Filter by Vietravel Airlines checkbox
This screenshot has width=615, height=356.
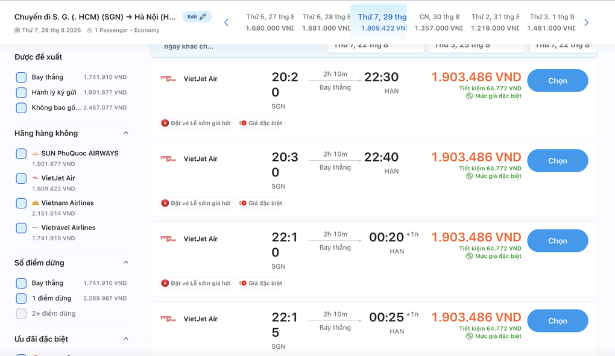(x=21, y=228)
